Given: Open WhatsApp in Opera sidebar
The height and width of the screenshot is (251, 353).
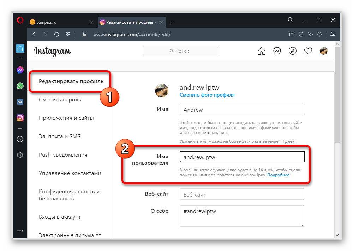Looking at the screenshot, I should [x=20, y=86].
